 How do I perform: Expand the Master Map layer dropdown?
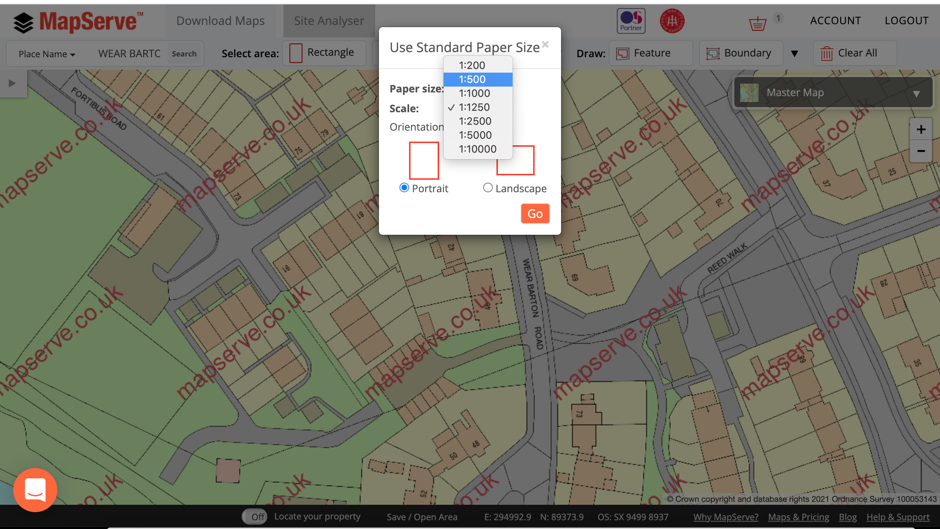click(917, 92)
